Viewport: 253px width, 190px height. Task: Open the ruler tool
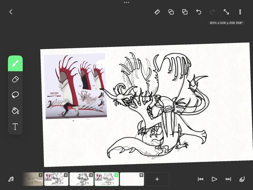pyautogui.click(x=157, y=12)
